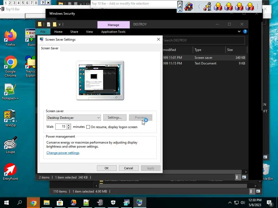278x208 pixels.
Task: Select the Screen Saver tab in dialog
Action: coord(50,48)
